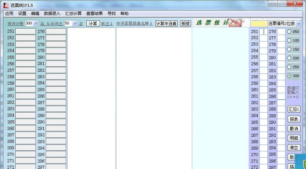306x169 pixels.
Task: Click the 撤消 button
Action: coord(294,129)
